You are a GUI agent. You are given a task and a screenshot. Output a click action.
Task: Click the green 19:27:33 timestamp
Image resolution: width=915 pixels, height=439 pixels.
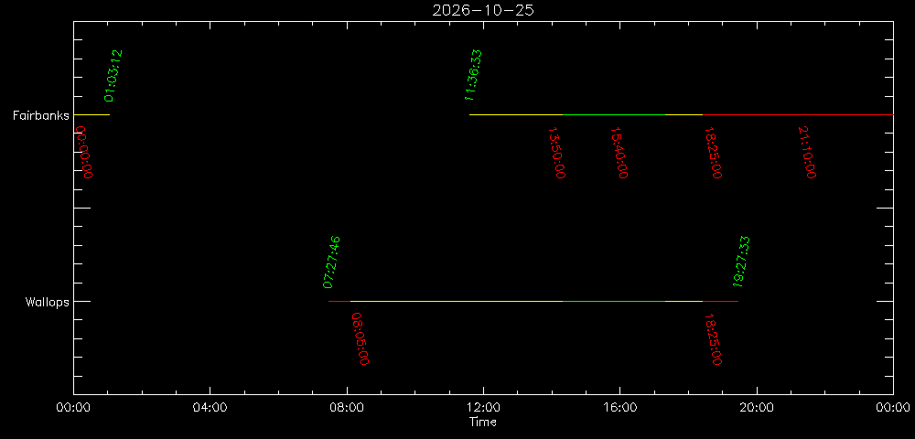(x=742, y=262)
